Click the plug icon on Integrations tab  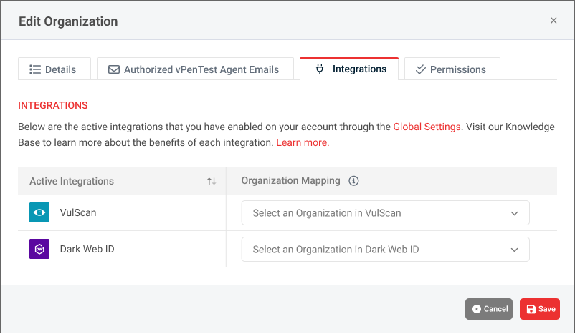point(320,69)
